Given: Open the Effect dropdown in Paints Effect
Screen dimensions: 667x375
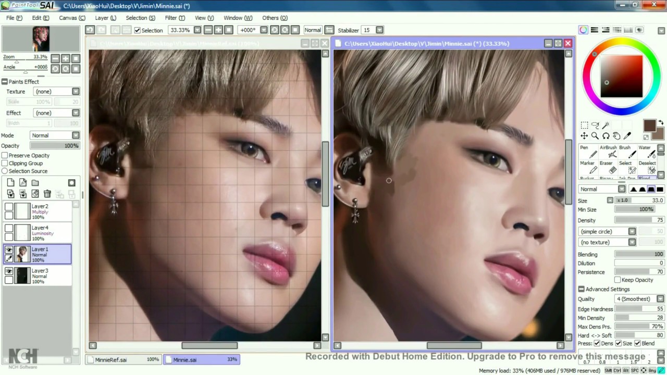Looking at the screenshot, I should coord(76,113).
